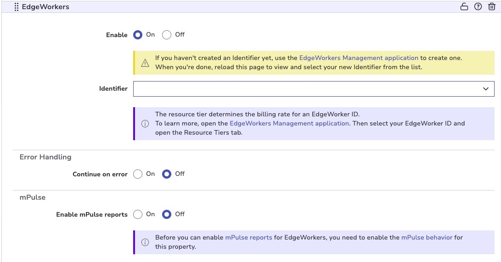Screen dimensions: 501x262
Task: Follow the mPulse reports link
Action: coord(249,238)
